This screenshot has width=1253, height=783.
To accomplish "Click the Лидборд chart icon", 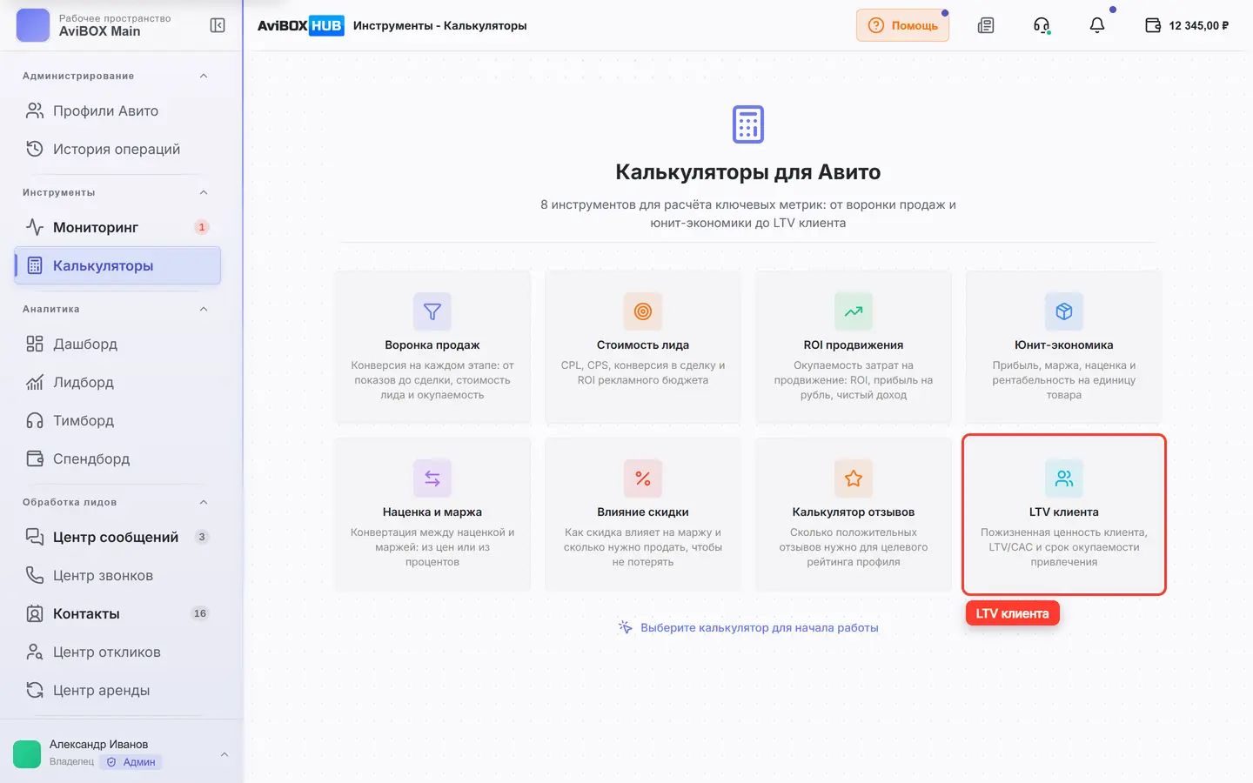I will pos(35,382).
